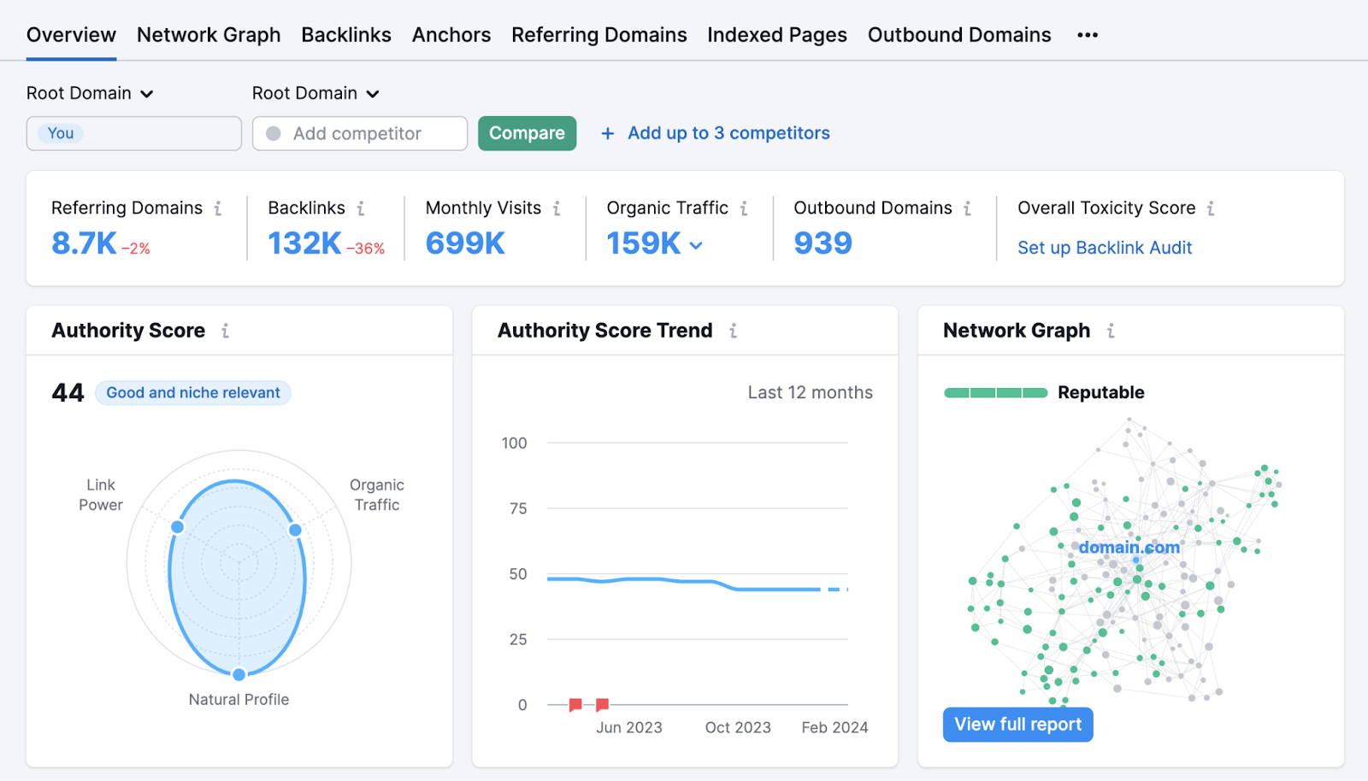The image size is (1368, 781).
Task: Open the overflow ellipsis menu in tab bar
Action: (1087, 35)
